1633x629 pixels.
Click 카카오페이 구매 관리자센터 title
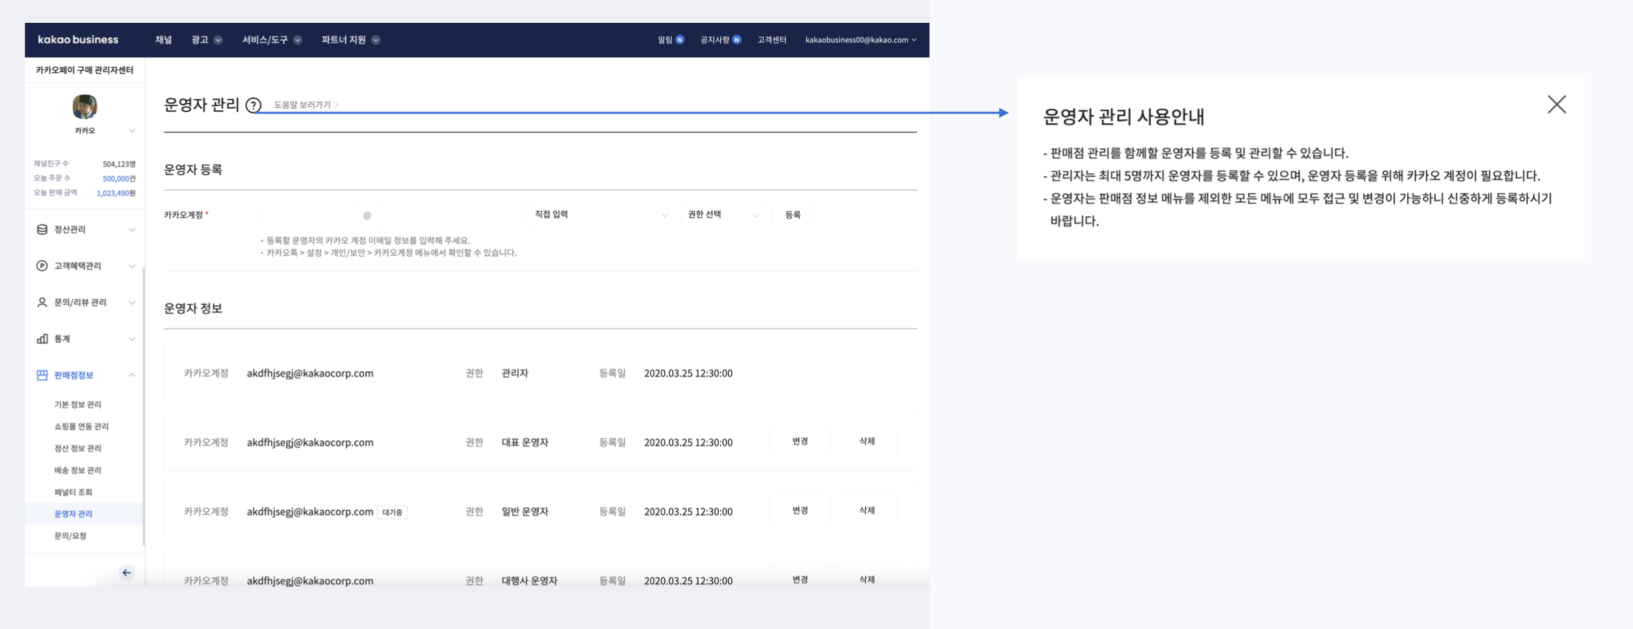(x=85, y=70)
